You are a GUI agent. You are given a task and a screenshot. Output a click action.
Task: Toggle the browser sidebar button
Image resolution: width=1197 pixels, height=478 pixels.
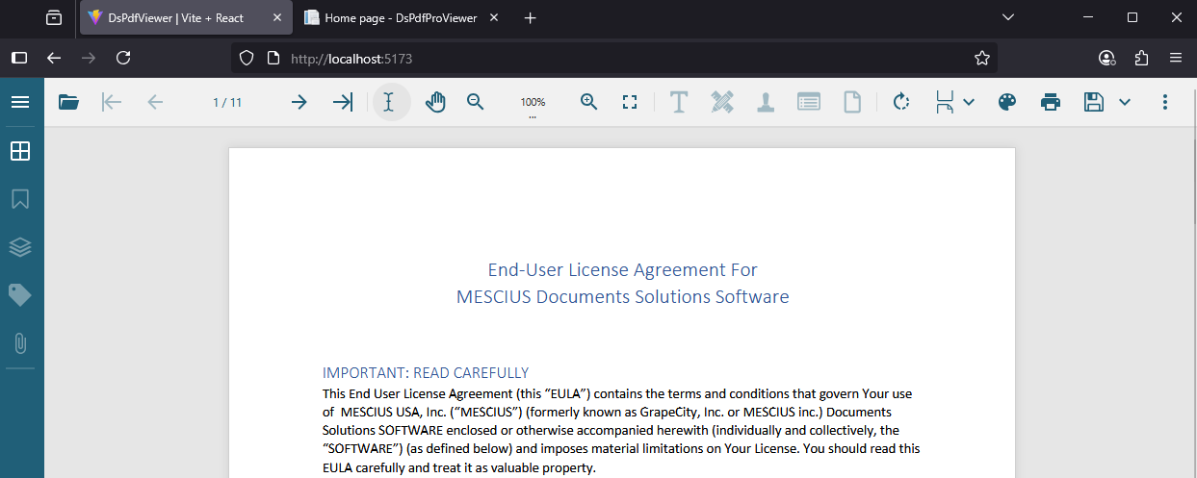tap(19, 58)
